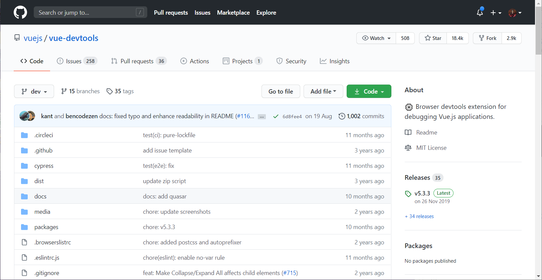Show the commit status check mark
Viewport: 542px width, 280px height.
coord(276,116)
